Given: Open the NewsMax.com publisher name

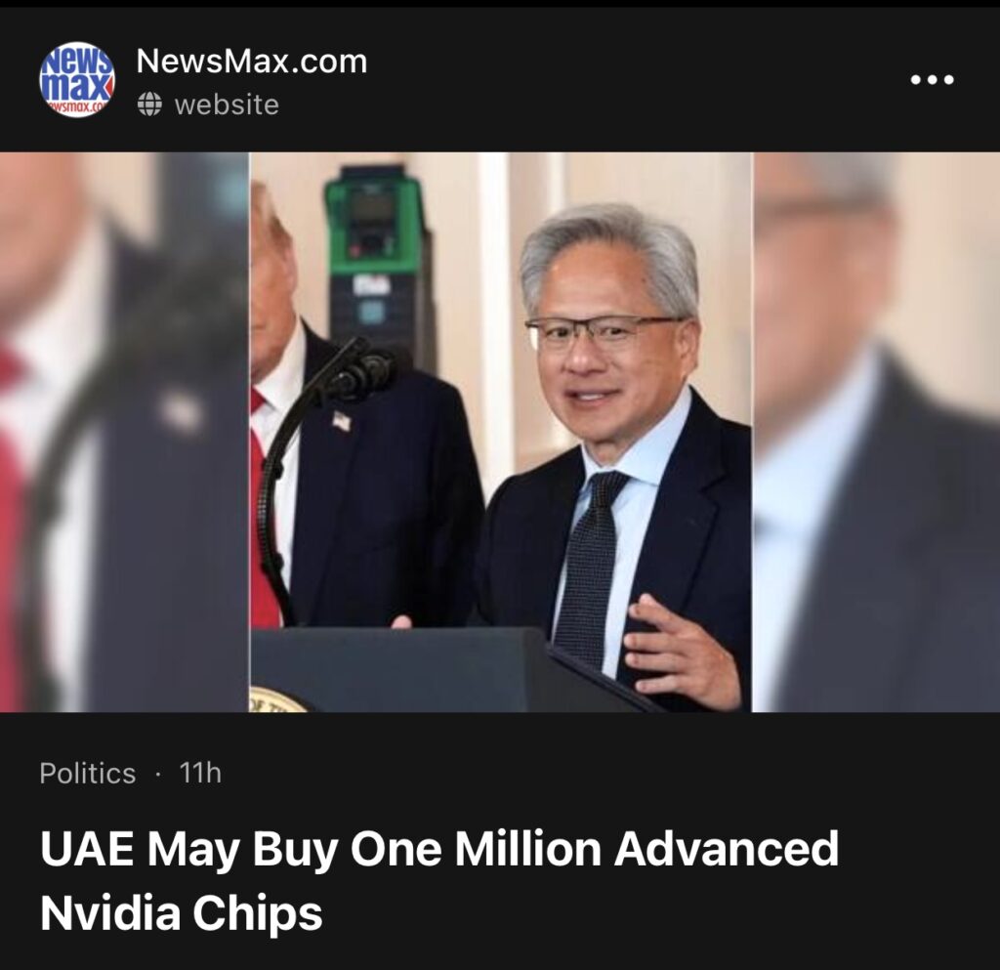Looking at the screenshot, I should [251, 62].
